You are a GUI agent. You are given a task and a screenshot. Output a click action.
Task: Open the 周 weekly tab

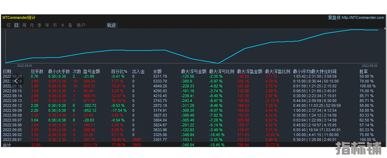(x=24, y=25)
